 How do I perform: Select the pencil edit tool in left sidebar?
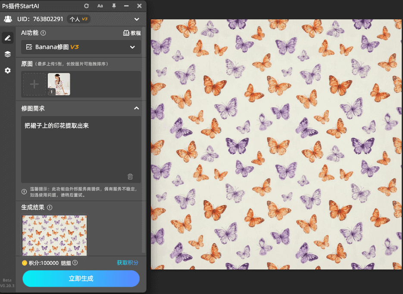point(7,38)
